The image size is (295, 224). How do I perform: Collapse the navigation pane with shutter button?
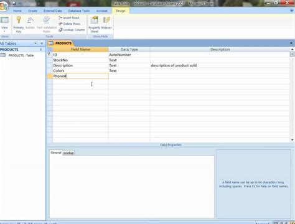tap(42, 44)
